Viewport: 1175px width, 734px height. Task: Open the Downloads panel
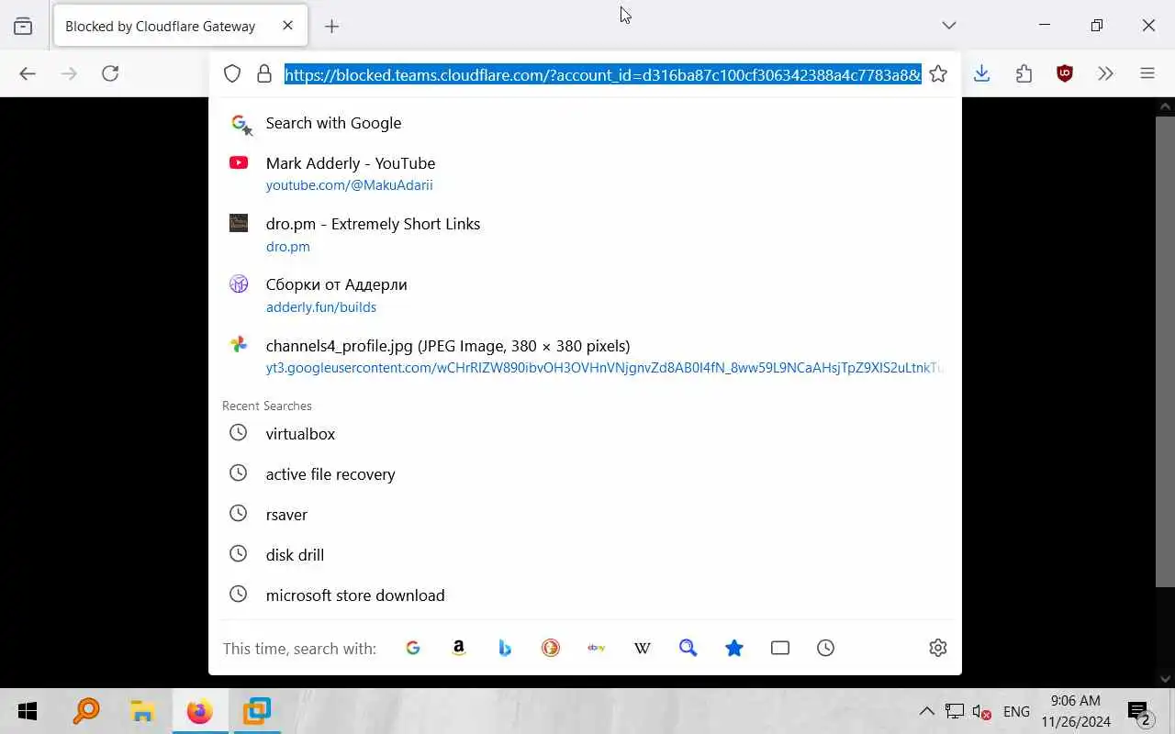coord(982,73)
